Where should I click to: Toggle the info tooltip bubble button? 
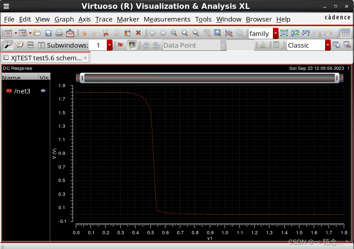click(132, 45)
